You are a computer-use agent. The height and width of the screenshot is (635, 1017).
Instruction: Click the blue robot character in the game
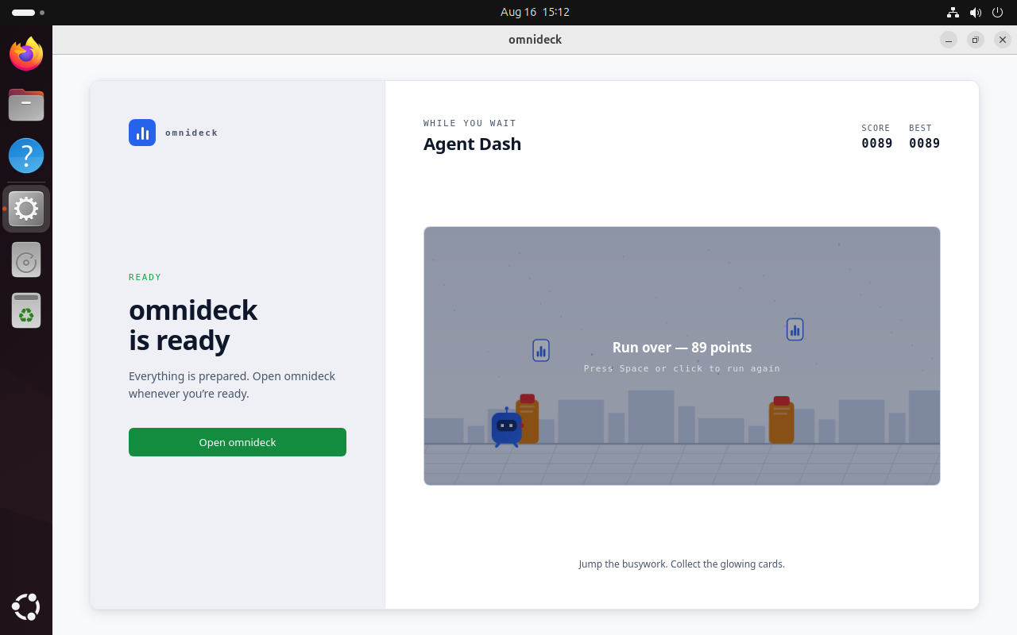click(x=506, y=428)
